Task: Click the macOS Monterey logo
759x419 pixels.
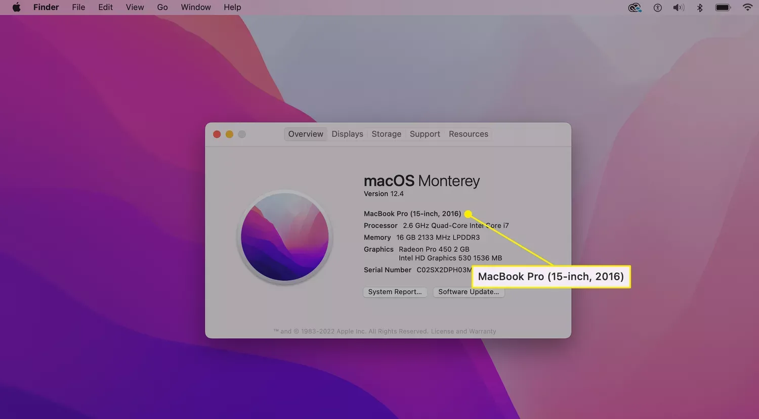Action: click(x=284, y=237)
